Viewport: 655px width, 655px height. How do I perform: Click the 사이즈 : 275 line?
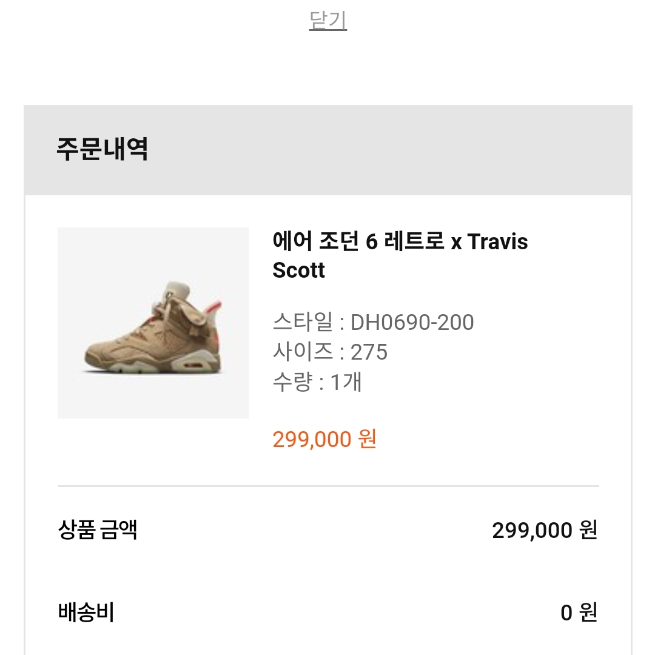(x=330, y=352)
